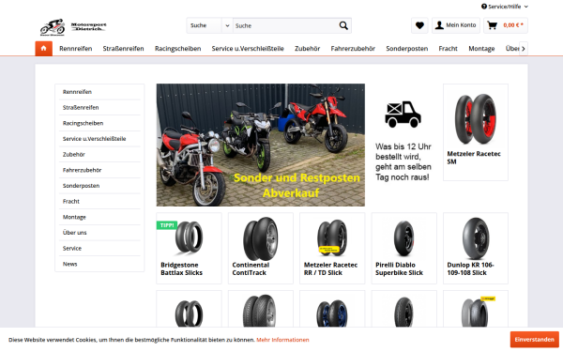Open the Metzeler Racetec RR / TD Slick image
The height and width of the screenshot is (352, 563).
(332, 237)
